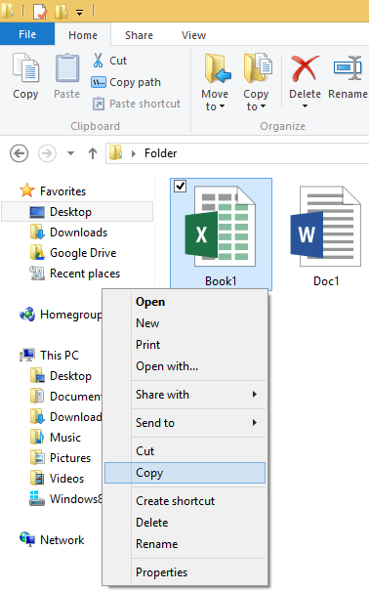This screenshot has width=369, height=592.
Task: Click the Properties icon in quick access toolbar
Action: (40, 11)
